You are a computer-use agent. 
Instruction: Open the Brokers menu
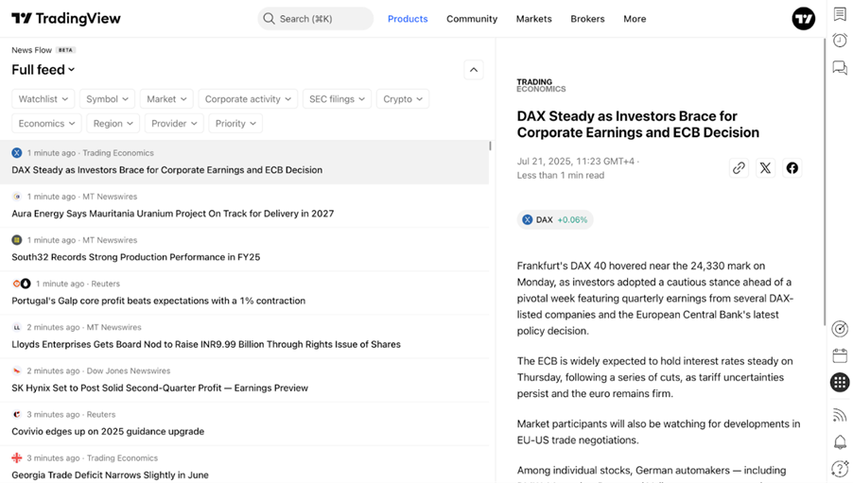coord(587,19)
